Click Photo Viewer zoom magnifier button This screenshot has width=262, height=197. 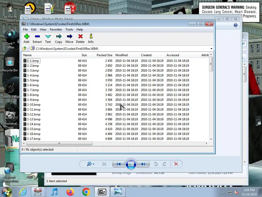click(89, 164)
